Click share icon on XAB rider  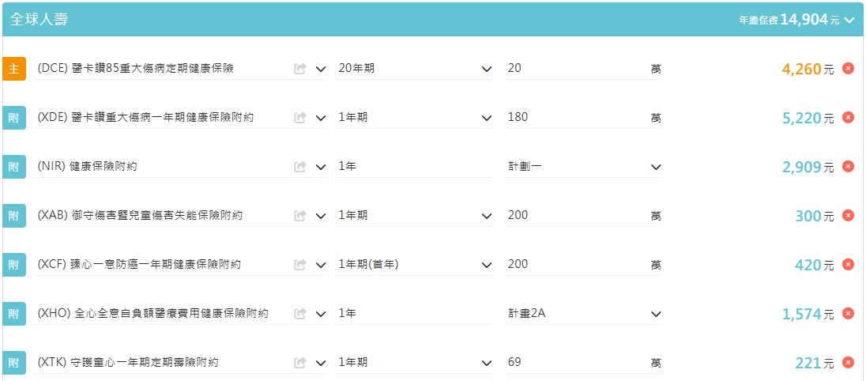click(x=300, y=216)
